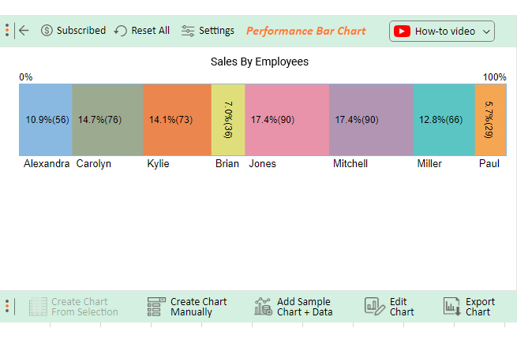Click Create Chart Manually text
Screen dimensions: 517x343
[198, 307]
